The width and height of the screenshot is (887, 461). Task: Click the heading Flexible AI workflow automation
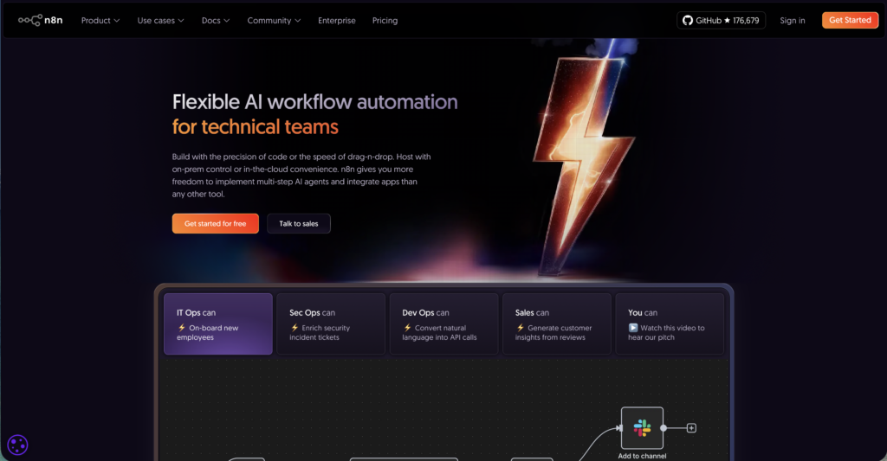(x=315, y=102)
